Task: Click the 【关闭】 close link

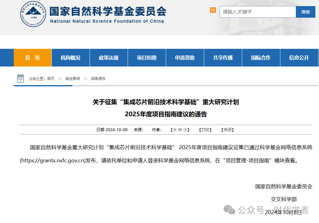Action: point(228,130)
